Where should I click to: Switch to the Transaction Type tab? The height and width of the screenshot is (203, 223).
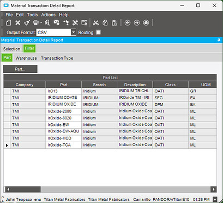57,58
